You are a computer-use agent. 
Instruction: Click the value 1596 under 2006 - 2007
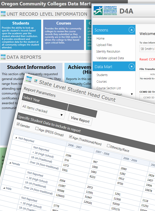(68, 156)
